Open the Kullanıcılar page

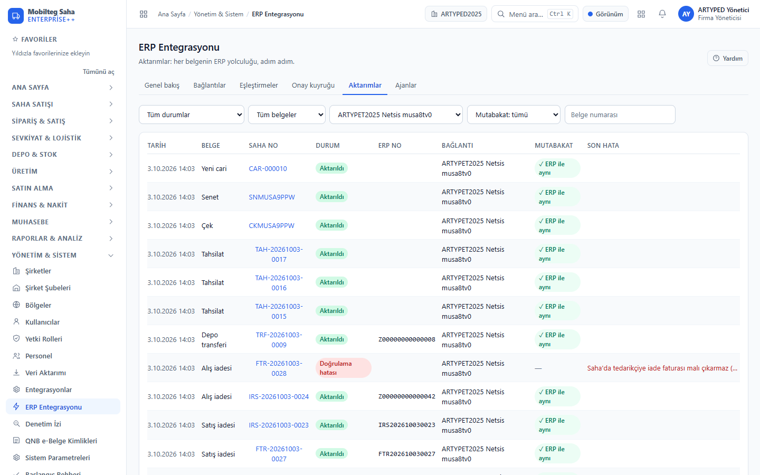pos(63,322)
